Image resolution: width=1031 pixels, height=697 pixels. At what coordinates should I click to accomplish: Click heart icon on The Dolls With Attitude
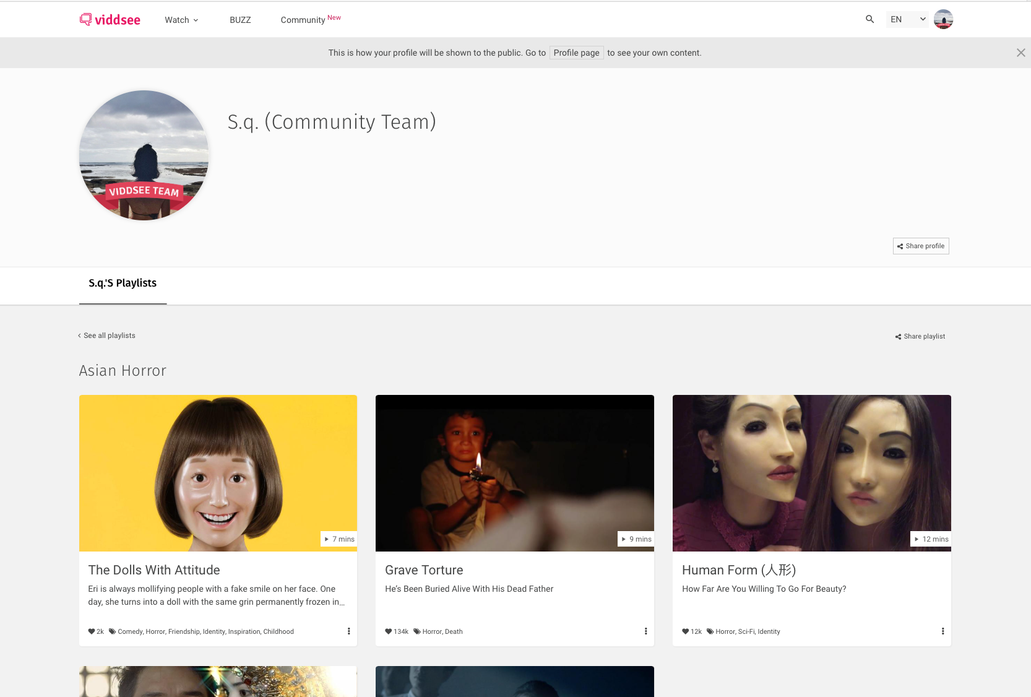92,631
